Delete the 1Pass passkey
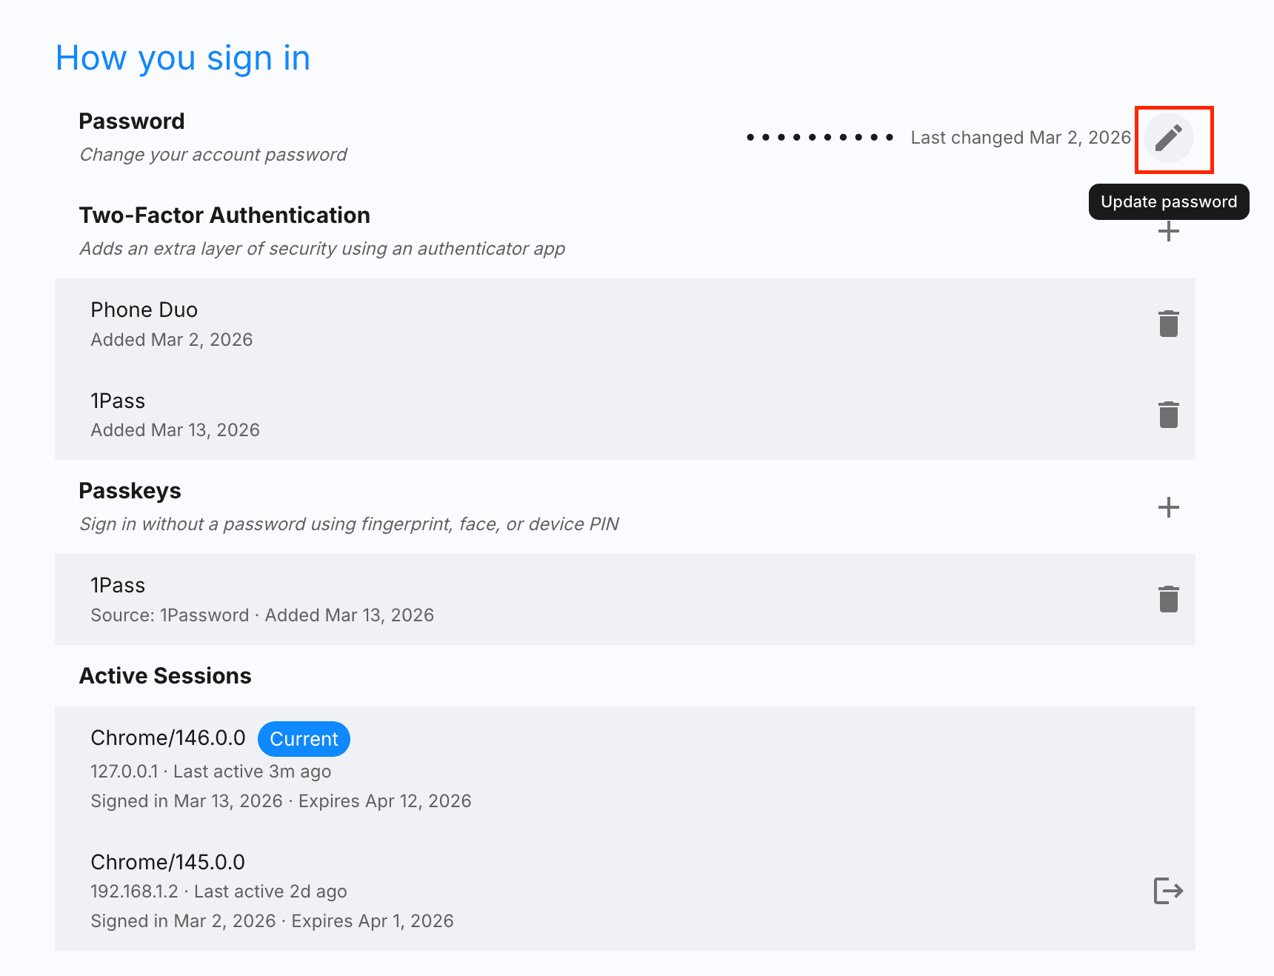This screenshot has width=1274, height=976. (1168, 599)
